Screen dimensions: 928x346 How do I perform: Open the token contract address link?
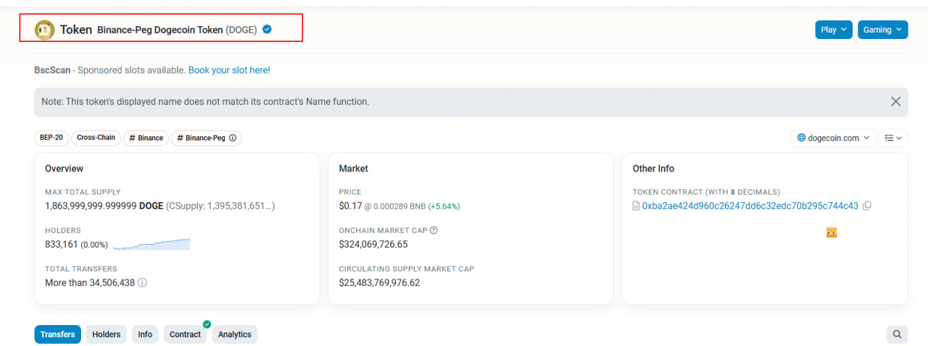click(750, 206)
